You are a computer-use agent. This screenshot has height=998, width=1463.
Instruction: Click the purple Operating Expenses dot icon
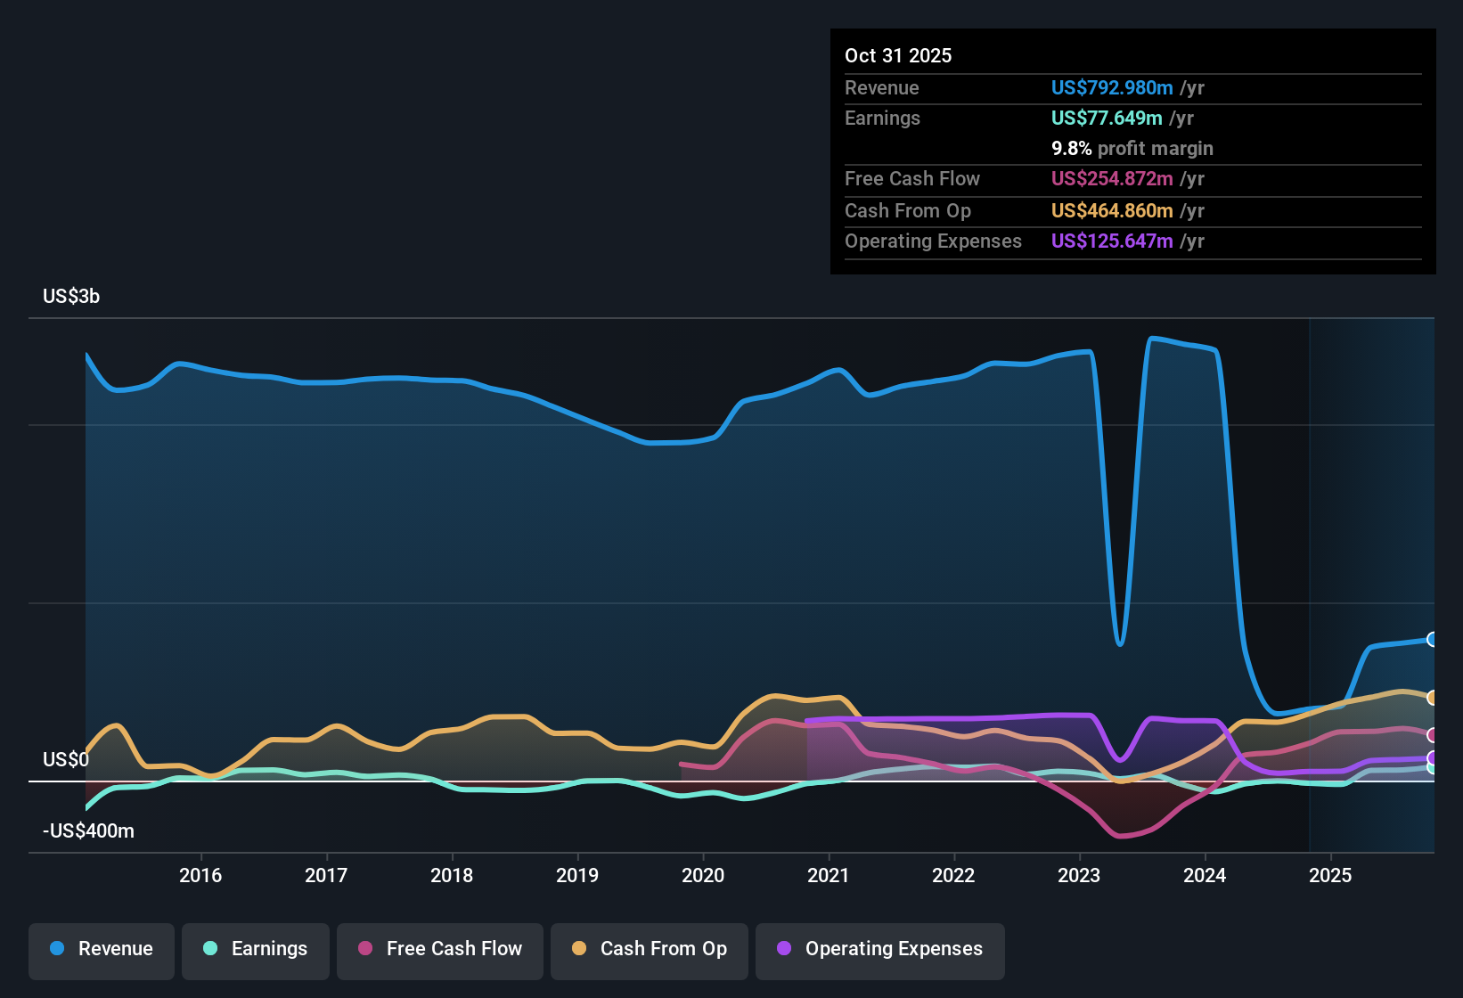pyautogui.click(x=782, y=949)
